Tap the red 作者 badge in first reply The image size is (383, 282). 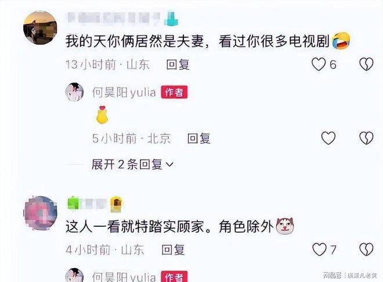[x=174, y=92]
